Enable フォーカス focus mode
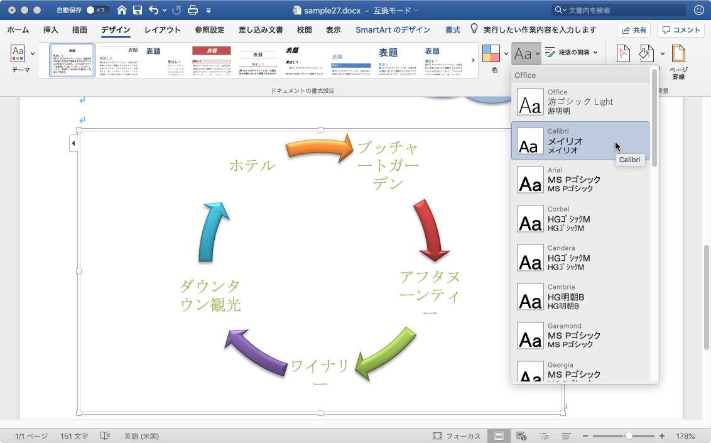Viewport: 711px width, 443px height. [x=457, y=435]
